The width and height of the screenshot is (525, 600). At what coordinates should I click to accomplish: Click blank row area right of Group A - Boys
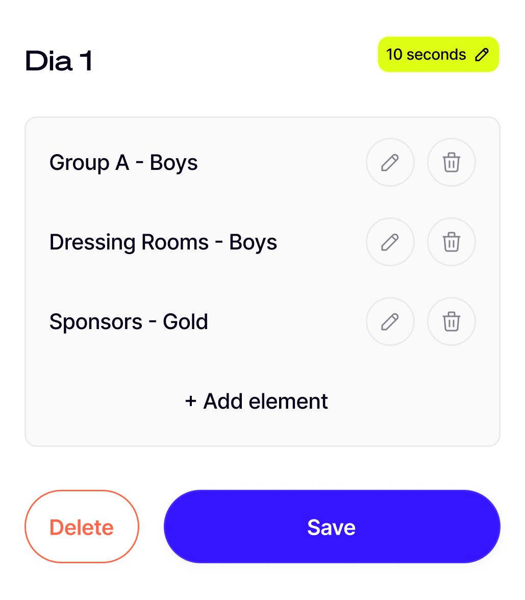coord(281,163)
